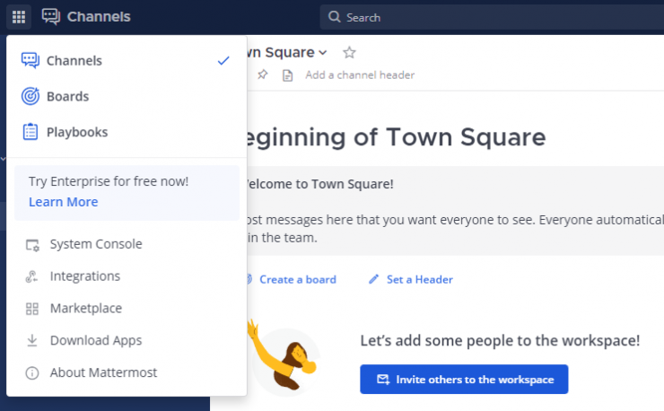The height and width of the screenshot is (411, 664).
Task: Click the waving person illustration
Action: (x=283, y=356)
